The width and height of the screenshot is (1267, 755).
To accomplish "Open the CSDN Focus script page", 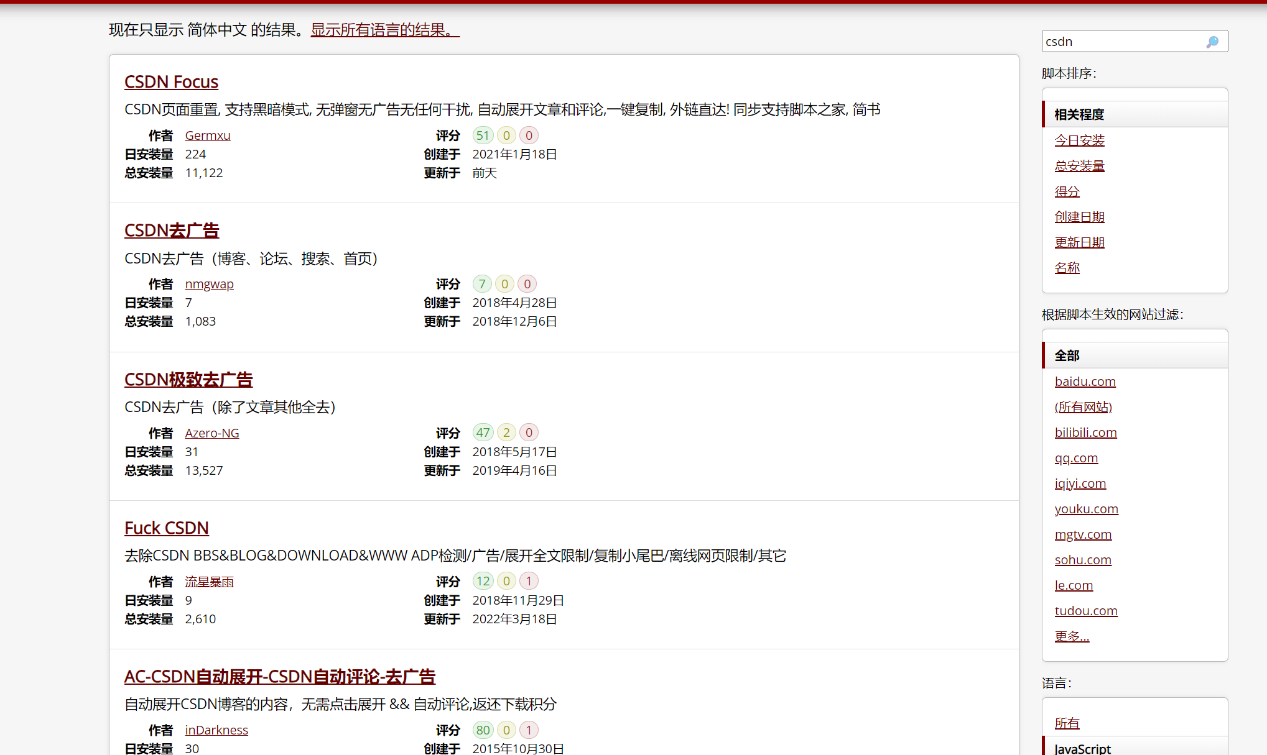I will click(x=171, y=82).
